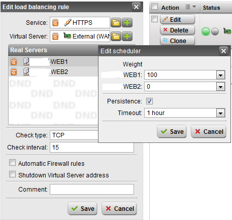The image size is (232, 220).
Task: Click the Delete button in the Action column
Action: point(177,30)
